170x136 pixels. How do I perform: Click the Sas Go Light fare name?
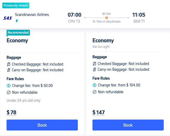point(101,46)
